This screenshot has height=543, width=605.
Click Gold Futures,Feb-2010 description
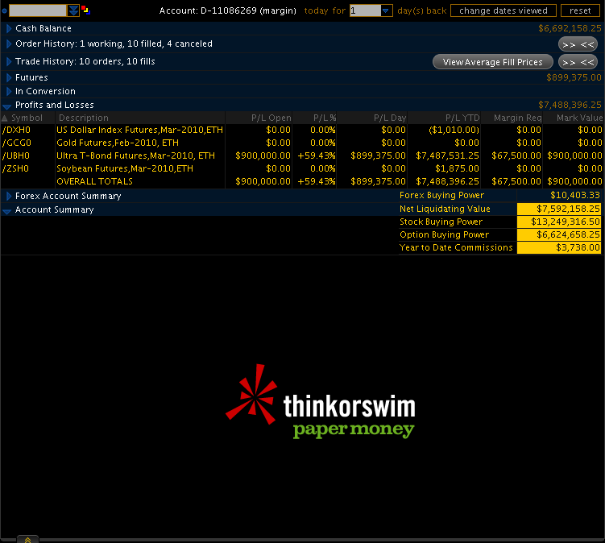(118, 143)
